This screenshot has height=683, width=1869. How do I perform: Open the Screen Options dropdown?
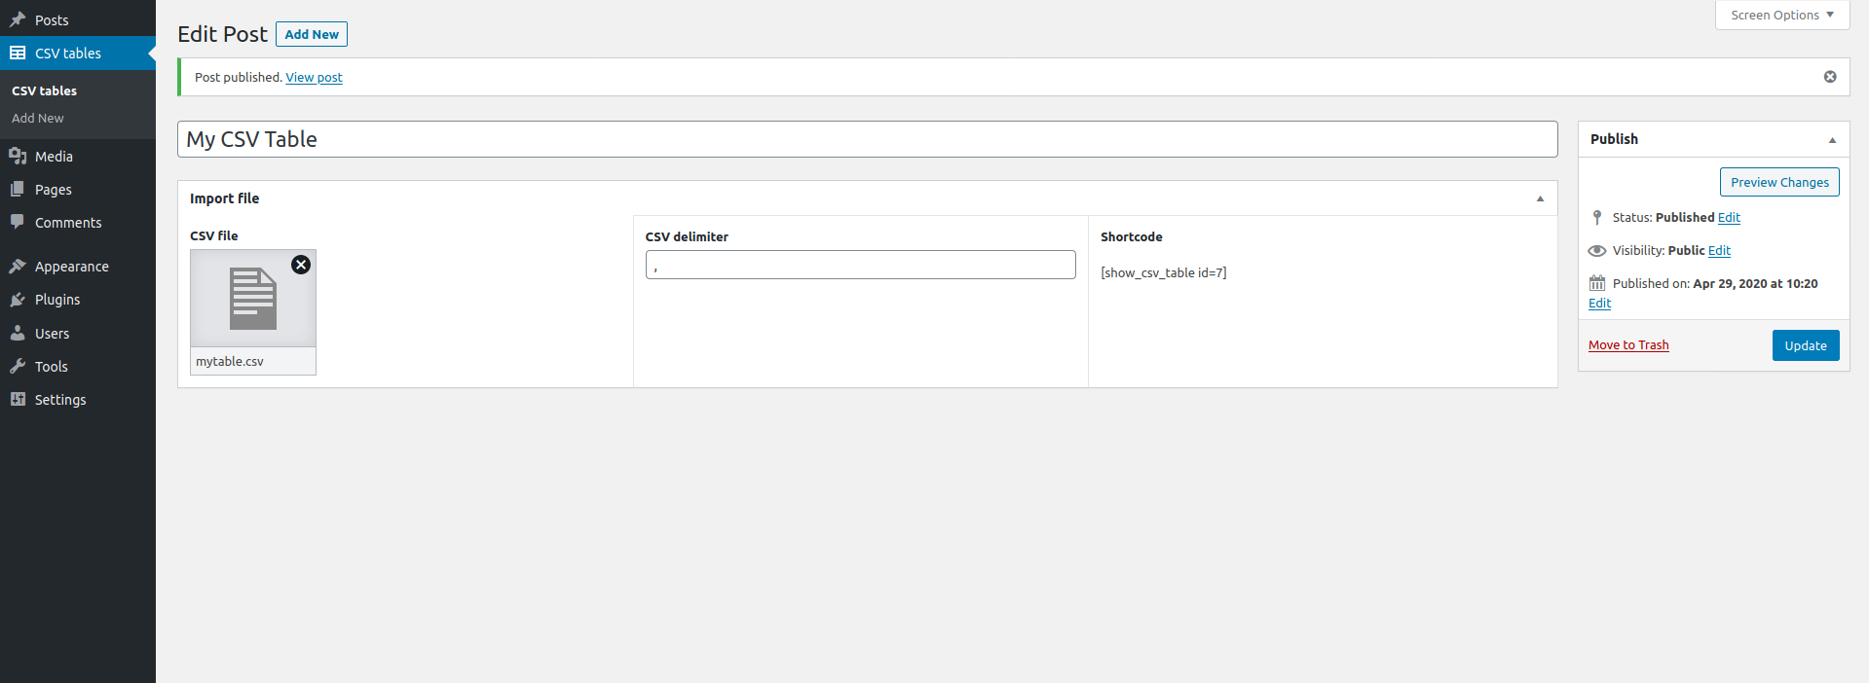click(x=1782, y=15)
